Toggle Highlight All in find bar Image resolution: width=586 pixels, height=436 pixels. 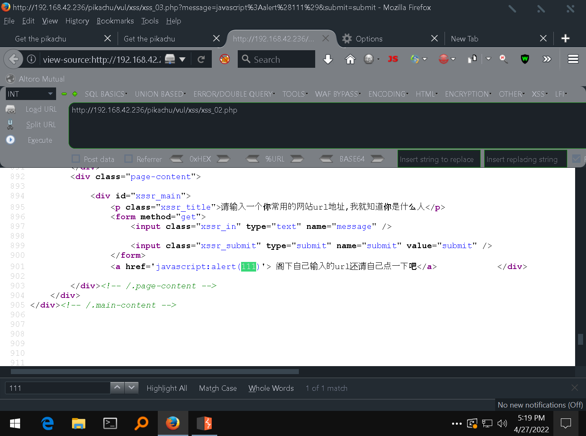(167, 388)
